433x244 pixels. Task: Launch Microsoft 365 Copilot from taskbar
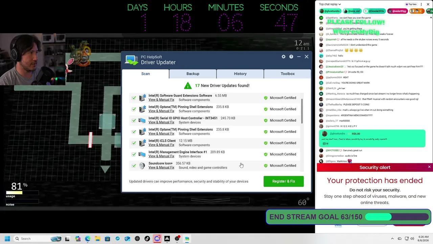click(x=78, y=239)
